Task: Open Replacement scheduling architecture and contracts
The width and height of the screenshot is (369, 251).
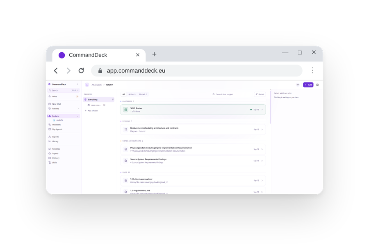Action: pyautogui.click(x=193, y=130)
